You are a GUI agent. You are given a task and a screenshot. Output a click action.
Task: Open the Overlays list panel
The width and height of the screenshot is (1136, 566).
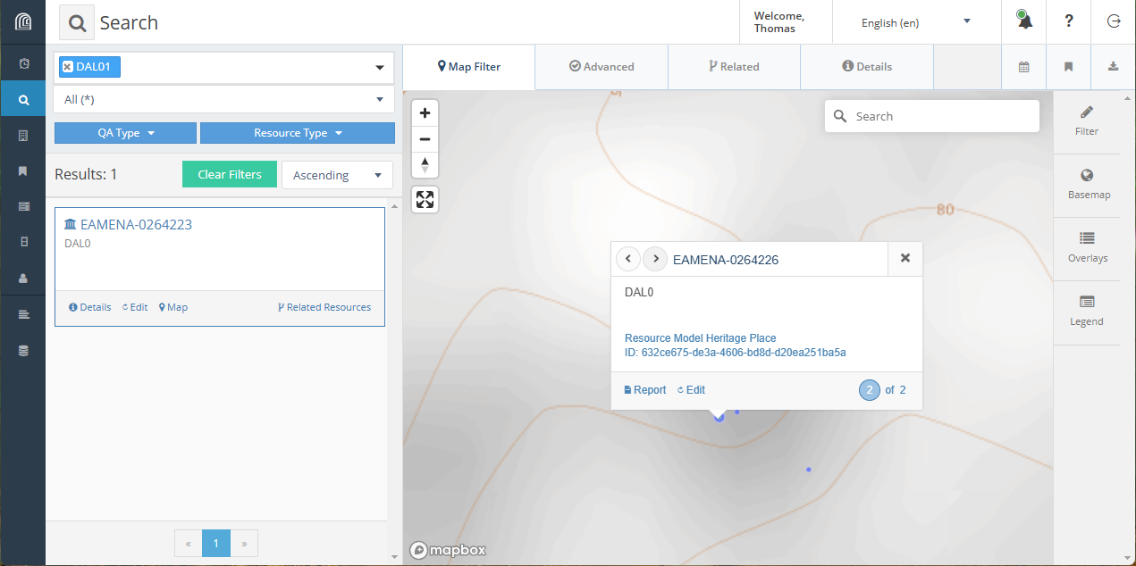(x=1087, y=248)
